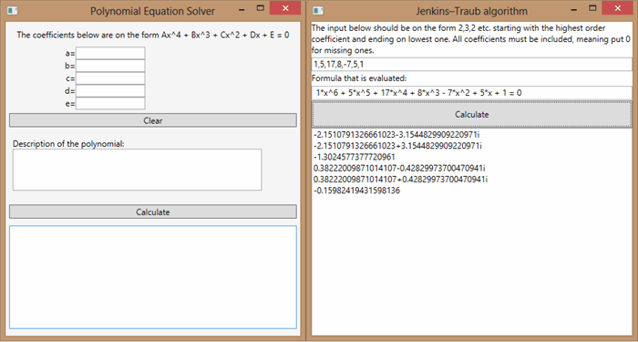Click the 'Description of the polynomial:' label
The image size is (638, 342).
pyautogui.click(x=68, y=144)
